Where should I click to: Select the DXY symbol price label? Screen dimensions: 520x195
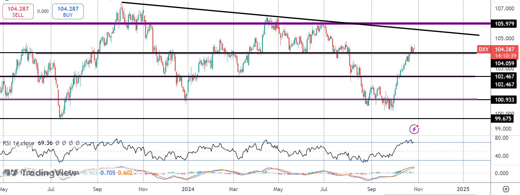click(484, 49)
